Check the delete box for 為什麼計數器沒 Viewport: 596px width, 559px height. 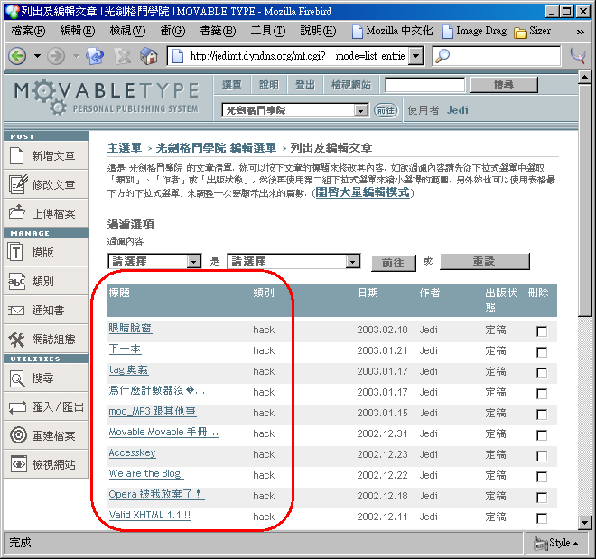point(542,394)
